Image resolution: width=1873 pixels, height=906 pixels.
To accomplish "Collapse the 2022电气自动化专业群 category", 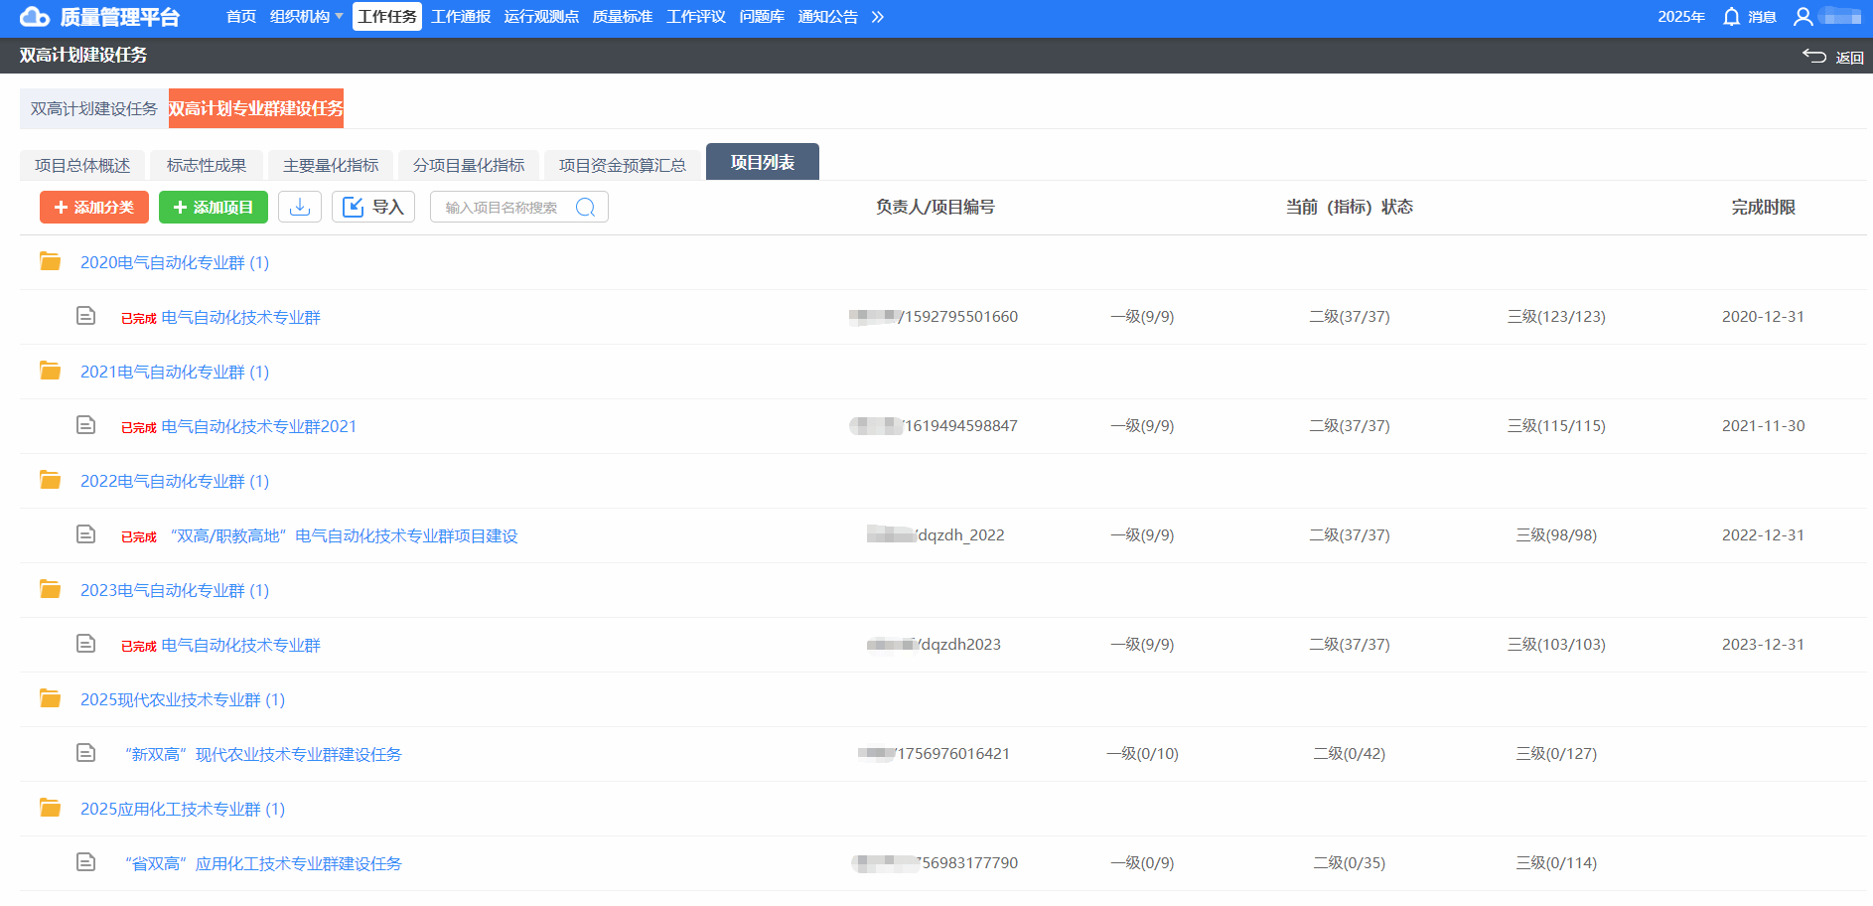I will pyautogui.click(x=174, y=481).
